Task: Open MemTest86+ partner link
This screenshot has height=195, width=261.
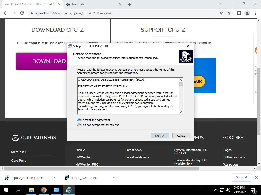Action: coord(20,152)
